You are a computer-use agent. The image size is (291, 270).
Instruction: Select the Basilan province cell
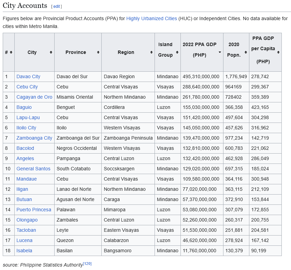[x=78, y=251]
